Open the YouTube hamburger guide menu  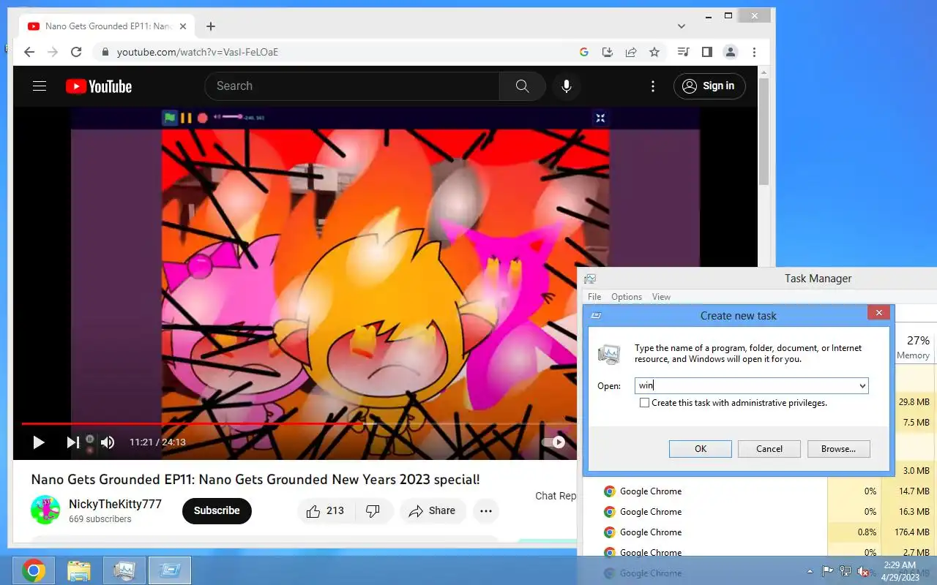40,86
